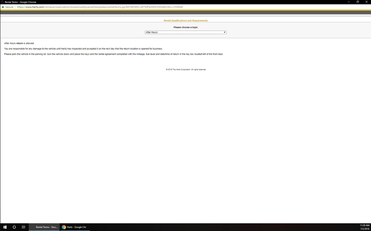Click the damage responsibility paragraph
The image size is (371, 231).
(x=83, y=49)
